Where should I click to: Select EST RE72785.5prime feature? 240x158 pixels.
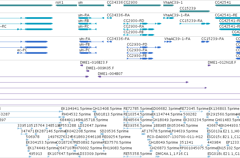click(134, 112)
